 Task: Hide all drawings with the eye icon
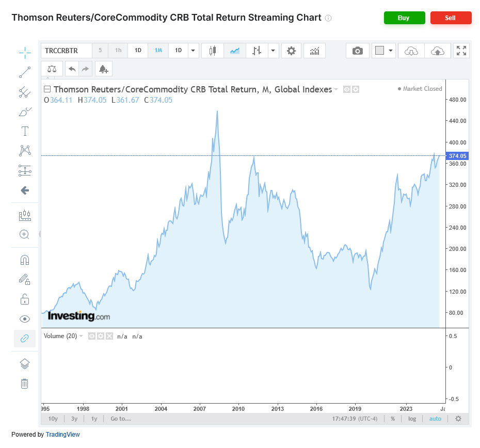click(25, 318)
